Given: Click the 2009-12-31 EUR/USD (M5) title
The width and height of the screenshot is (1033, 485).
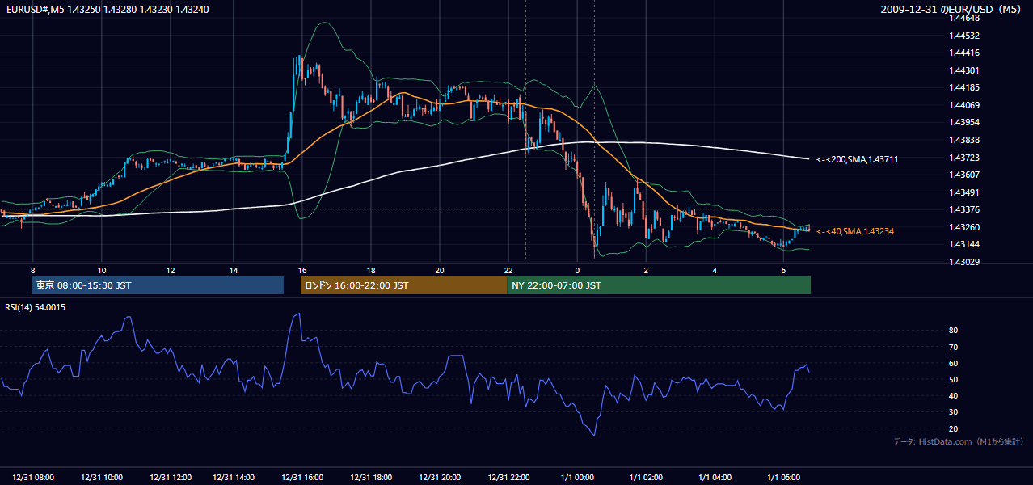Looking at the screenshot, I should (x=951, y=9).
